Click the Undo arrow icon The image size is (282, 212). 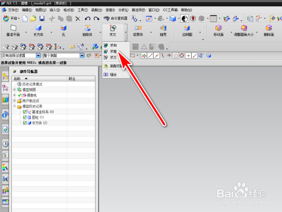click(x=87, y=19)
